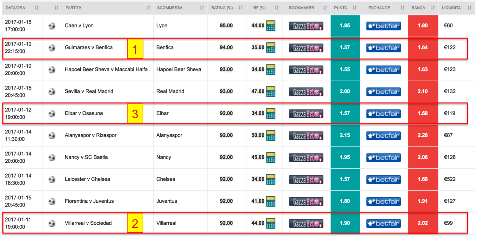The height and width of the screenshot is (237, 477).
Task: Click GazzaBet logo in Fiorentina v Juventus row
Action: (x=306, y=201)
